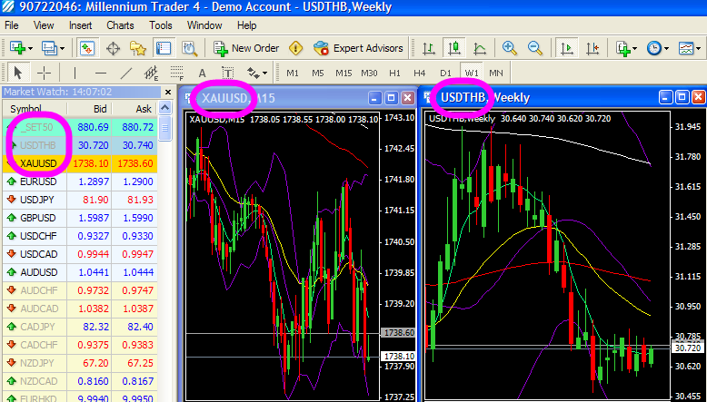Open the Window menu

(x=204, y=25)
